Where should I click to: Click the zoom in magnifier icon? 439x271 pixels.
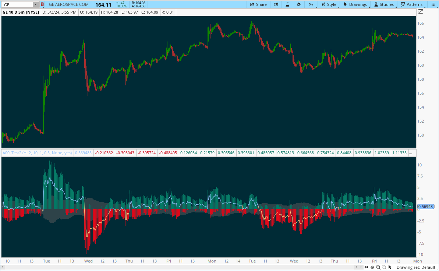(378, 267)
